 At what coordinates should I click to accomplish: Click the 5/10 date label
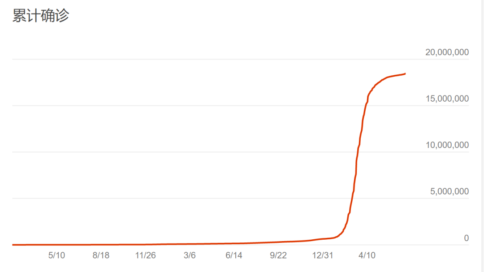pos(56,255)
